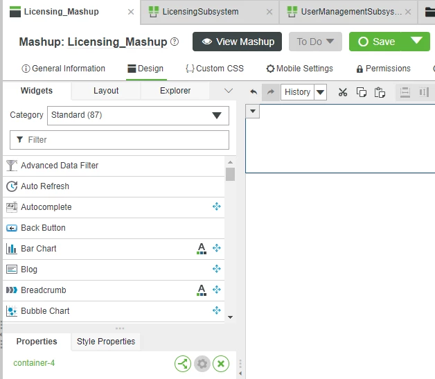This screenshot has height=379, width=435.
Task: Click style theme icon on Bar Chart row
Action: (202, 248)
